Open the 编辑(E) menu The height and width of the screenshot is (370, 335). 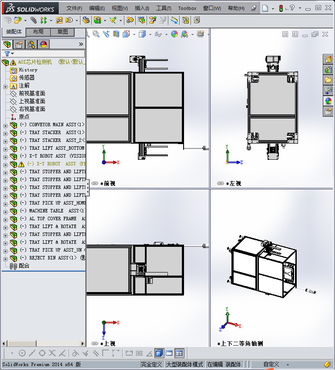pos(97,8)
